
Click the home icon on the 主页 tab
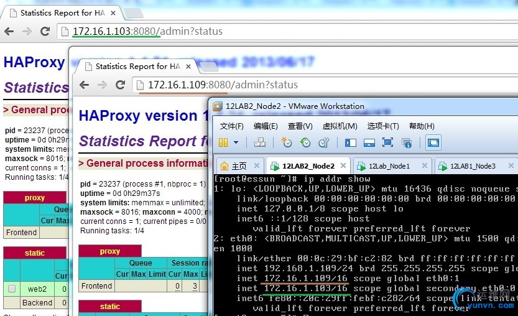point(224,165)
